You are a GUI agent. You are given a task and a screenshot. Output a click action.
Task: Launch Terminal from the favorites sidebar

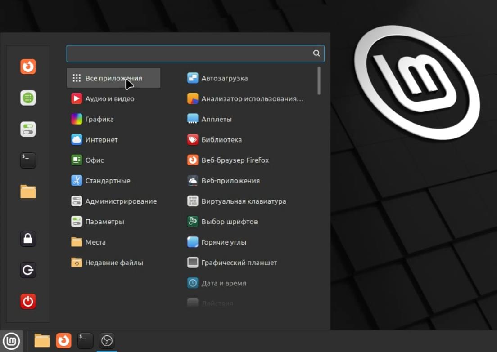(28, 160)
